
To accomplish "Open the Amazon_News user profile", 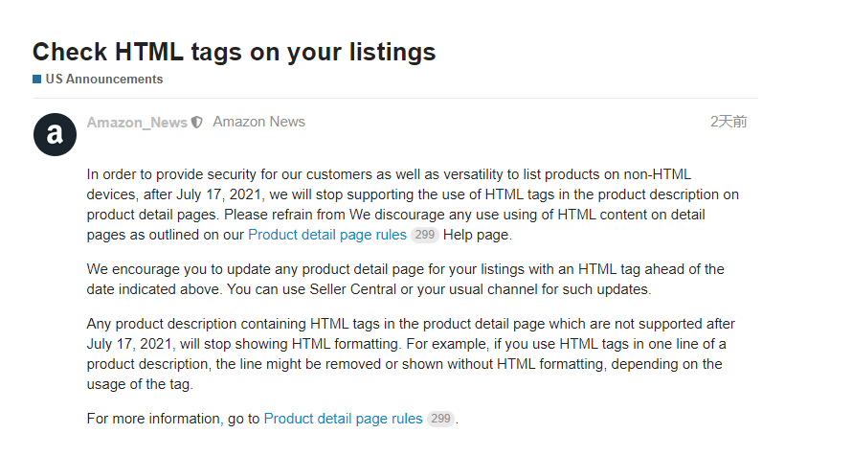I will [x=137, y=123].
